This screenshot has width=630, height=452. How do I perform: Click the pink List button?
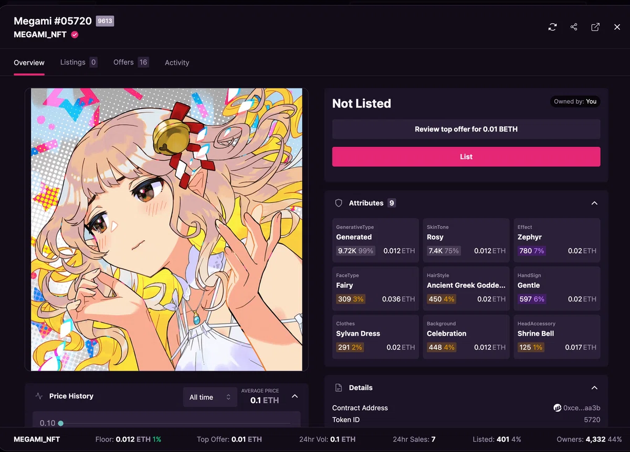click(x=466, y=157)
